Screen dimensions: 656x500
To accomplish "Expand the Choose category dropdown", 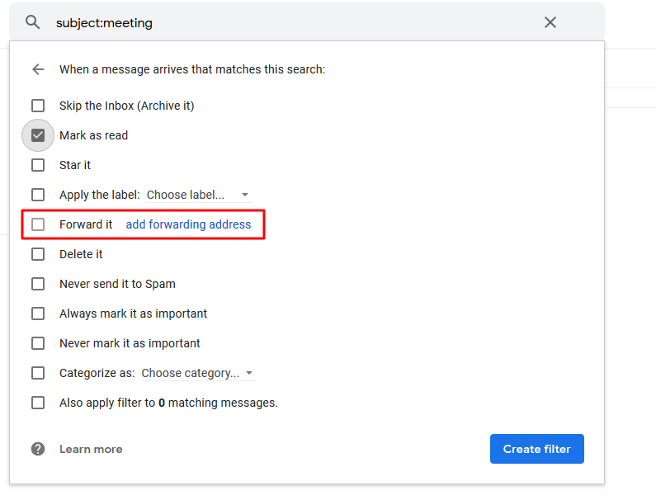I will [197, 374].
